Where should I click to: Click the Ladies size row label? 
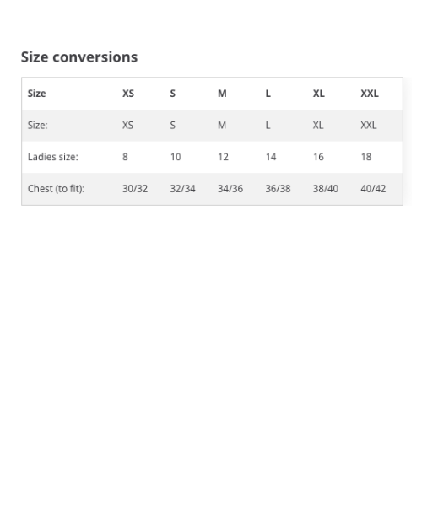point(53,157)
